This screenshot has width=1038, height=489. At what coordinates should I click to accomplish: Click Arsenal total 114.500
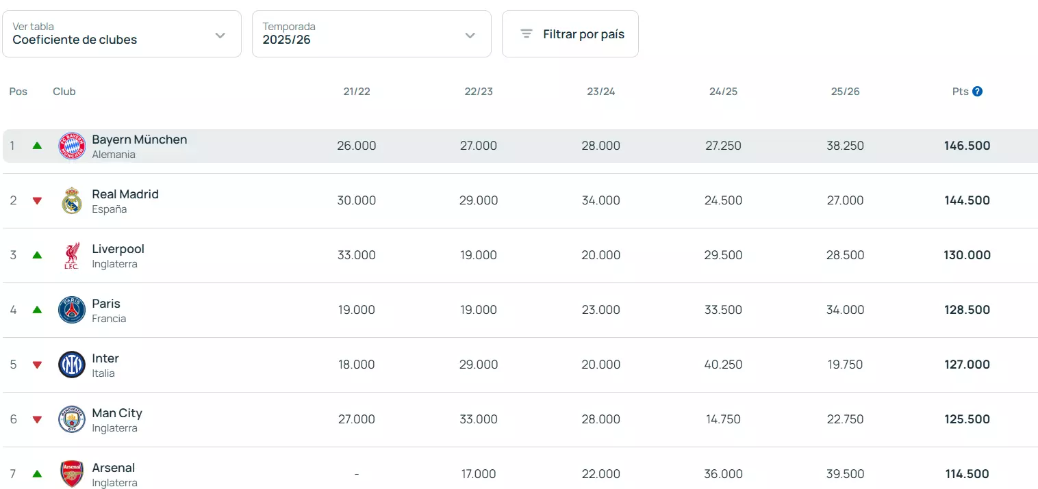[x=967, y=474]
